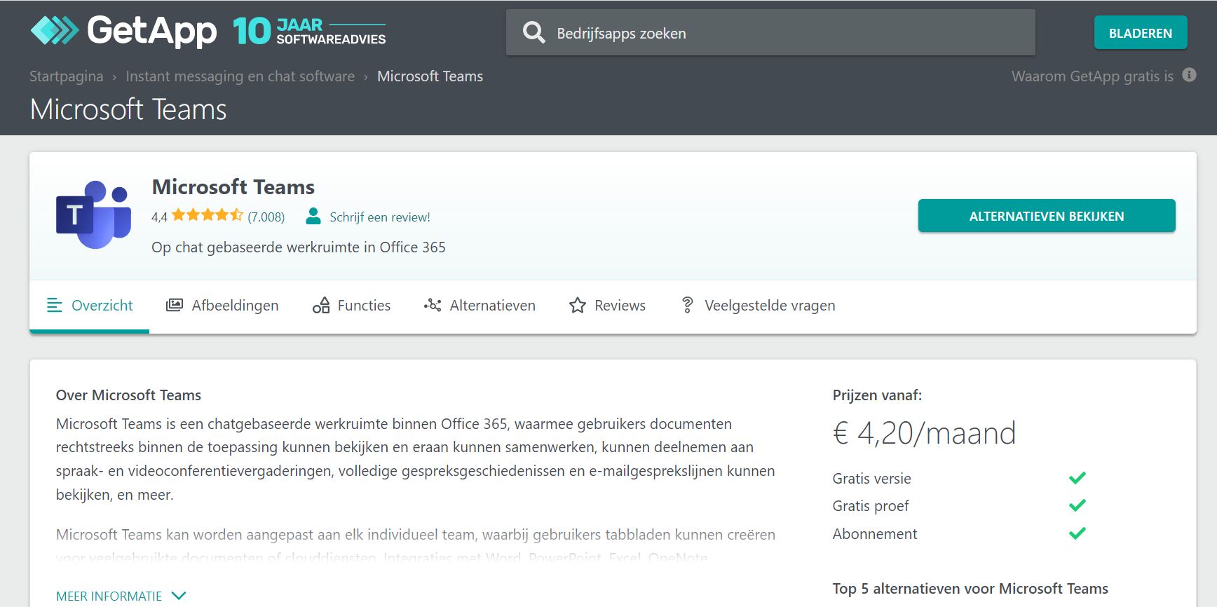Click the person icon next to Schrijf een review

313,217
